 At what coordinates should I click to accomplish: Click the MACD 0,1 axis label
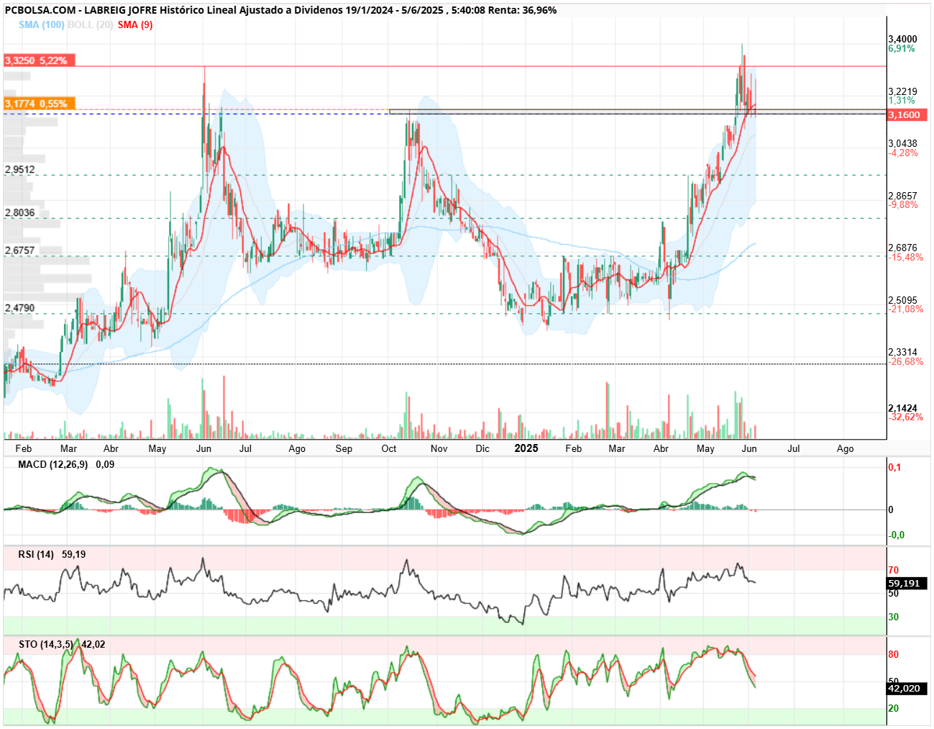click(x=894, y=467)
